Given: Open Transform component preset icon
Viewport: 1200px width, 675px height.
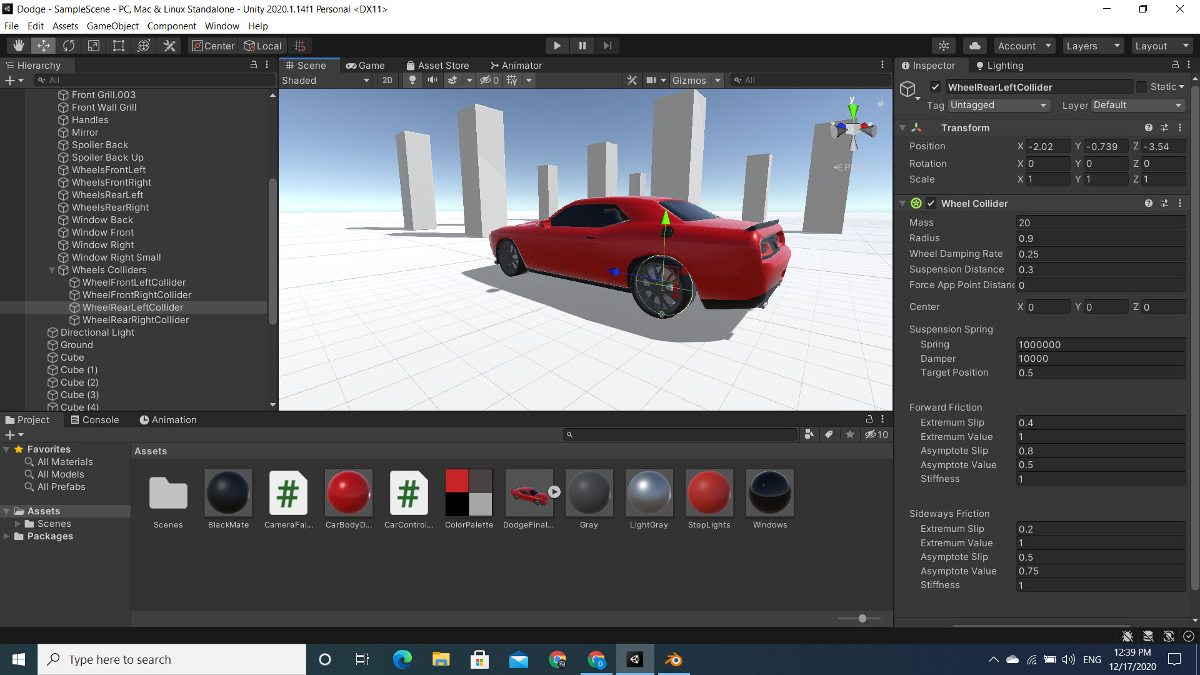Looking at the screenshot, I should click(x=1164, y=127).
